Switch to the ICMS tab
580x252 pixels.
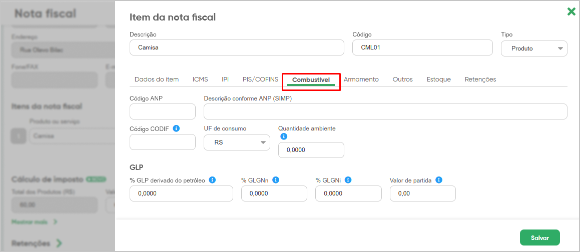coord(200,79)
